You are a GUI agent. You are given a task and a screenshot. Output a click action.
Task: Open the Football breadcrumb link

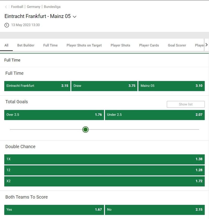click(x=17, y=7)
